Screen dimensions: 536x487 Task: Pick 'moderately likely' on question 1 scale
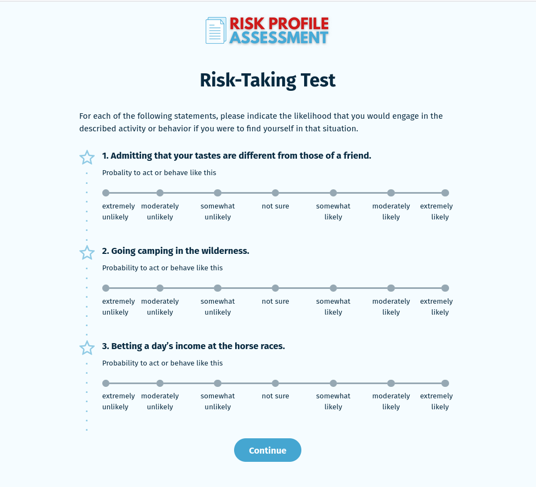391,193
